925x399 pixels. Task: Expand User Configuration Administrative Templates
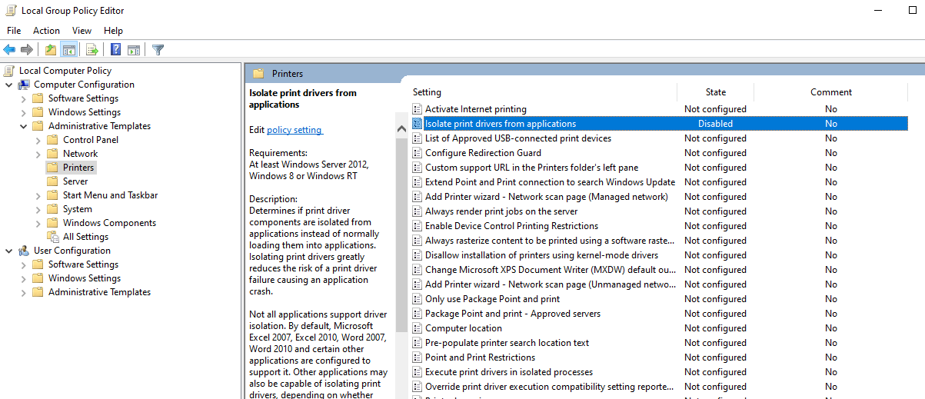click(24, 292)
